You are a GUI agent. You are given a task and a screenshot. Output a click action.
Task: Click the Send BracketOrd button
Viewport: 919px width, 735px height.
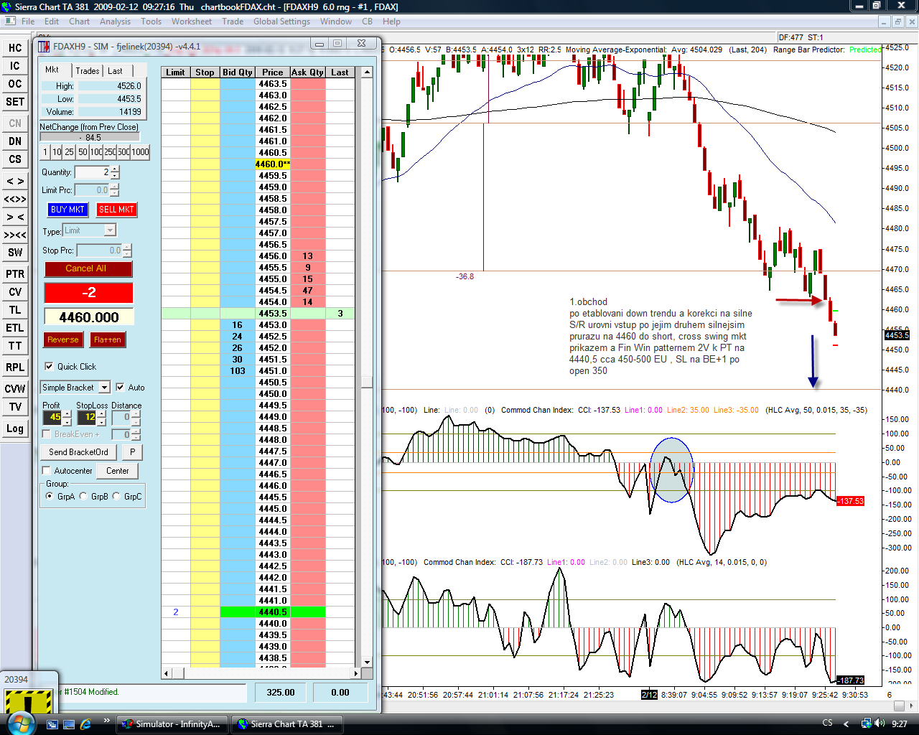[x=79, y=452]
